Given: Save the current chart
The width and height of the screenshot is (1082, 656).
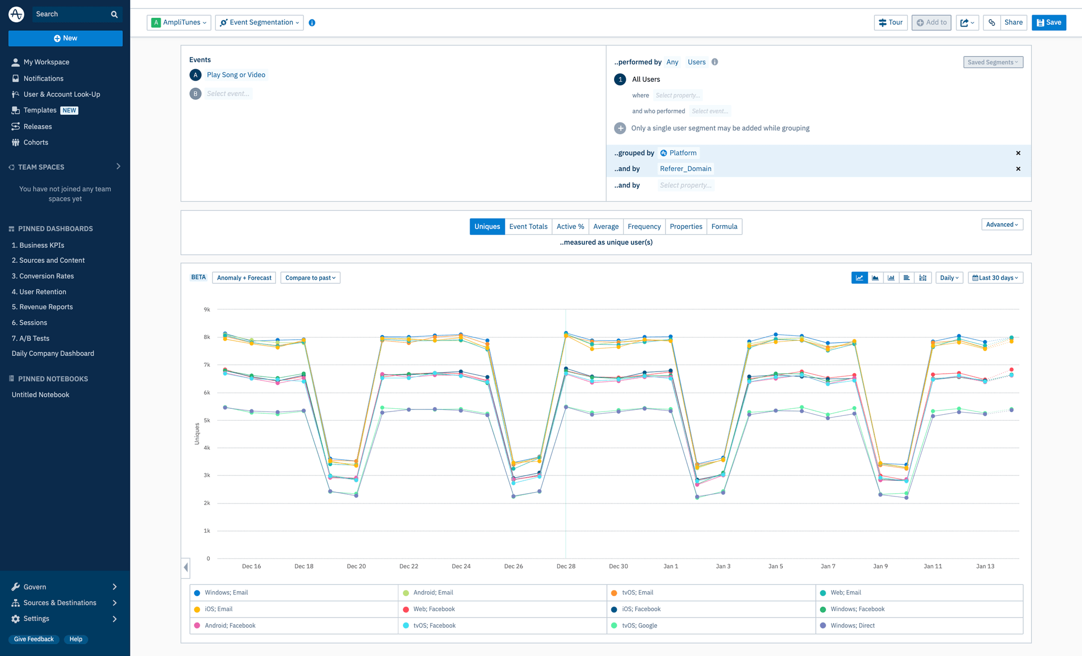Looking at the screenshot, I should coord(1048,22).
